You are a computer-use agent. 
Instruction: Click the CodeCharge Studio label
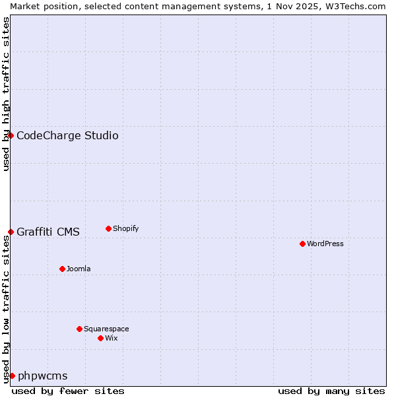[x=67, y=136]
